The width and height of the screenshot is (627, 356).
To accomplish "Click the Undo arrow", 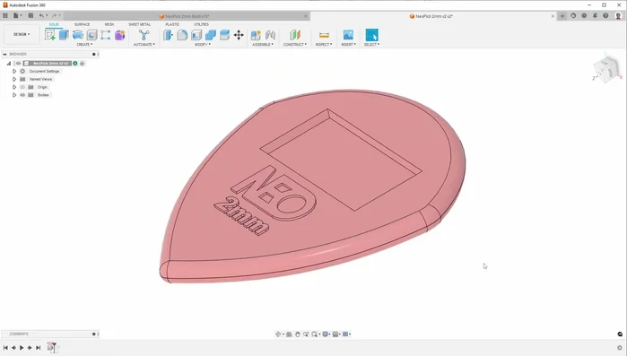I will (x=41, y=15).
